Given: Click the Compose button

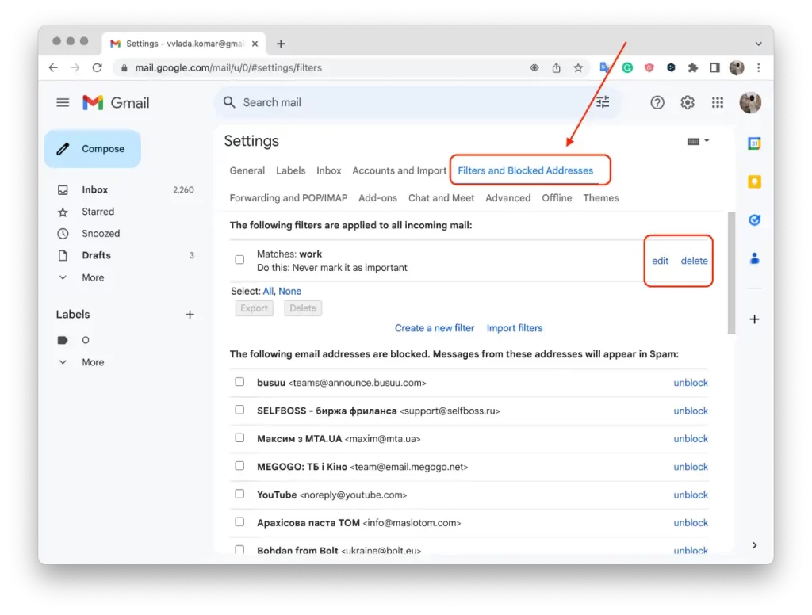Looking at the screenshot, I should [x=93, y=149].
